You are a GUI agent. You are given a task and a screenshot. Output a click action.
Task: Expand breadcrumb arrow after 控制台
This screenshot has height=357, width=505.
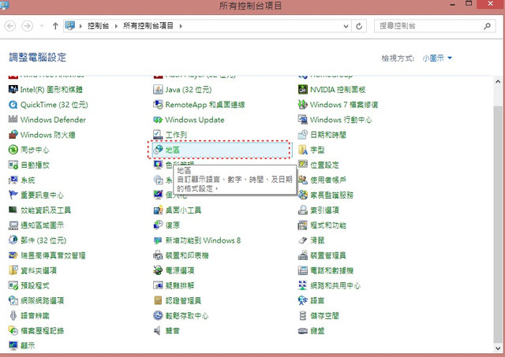click(x=116, y=26)
